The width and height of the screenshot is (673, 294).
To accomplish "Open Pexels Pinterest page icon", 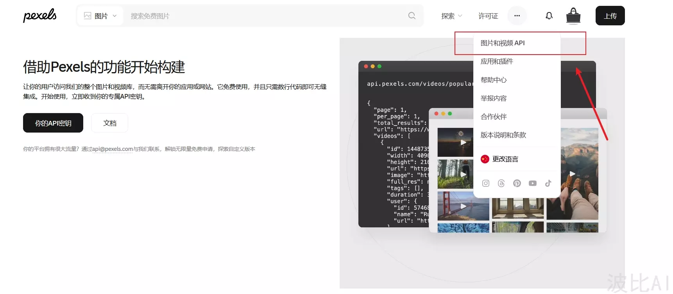I will tap(517, 183).
